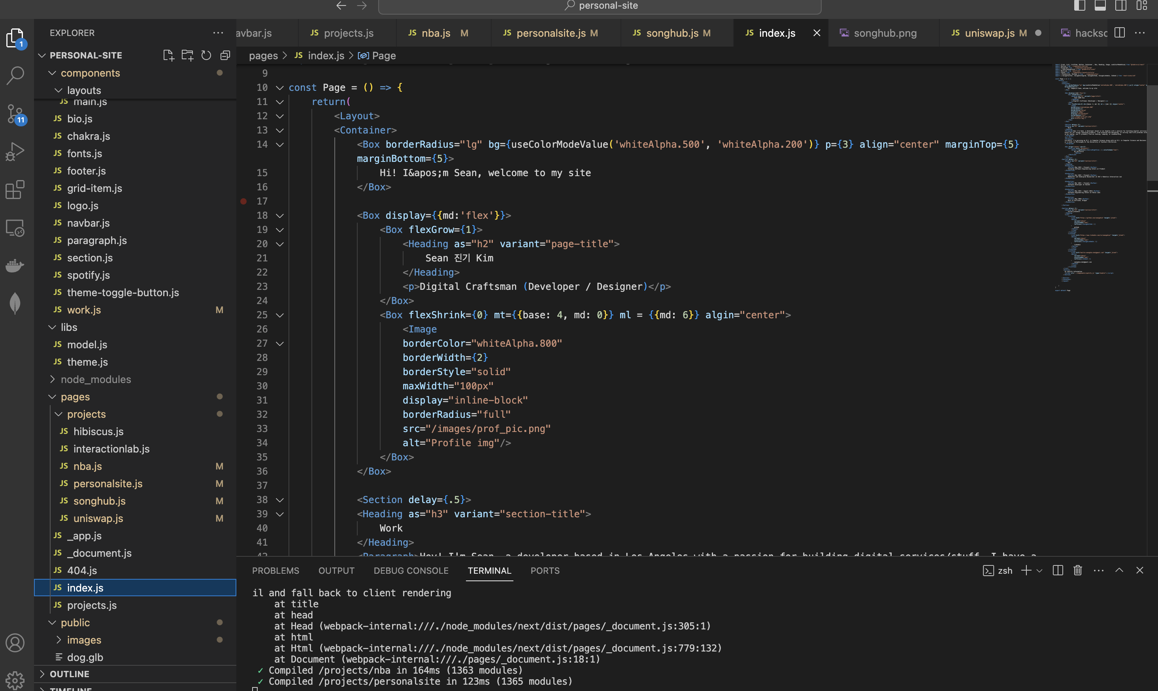Viewport: 1158px width, 691px height.
Task: Open Run and Debug view
Action: click(x=15, y=151)
